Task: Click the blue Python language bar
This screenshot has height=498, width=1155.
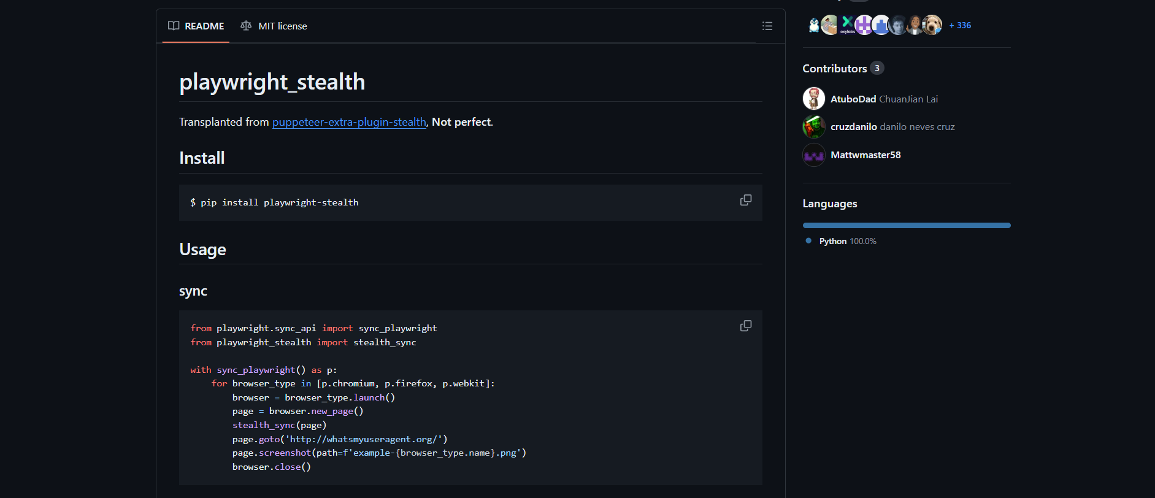Action: click(x=906, y=226)
